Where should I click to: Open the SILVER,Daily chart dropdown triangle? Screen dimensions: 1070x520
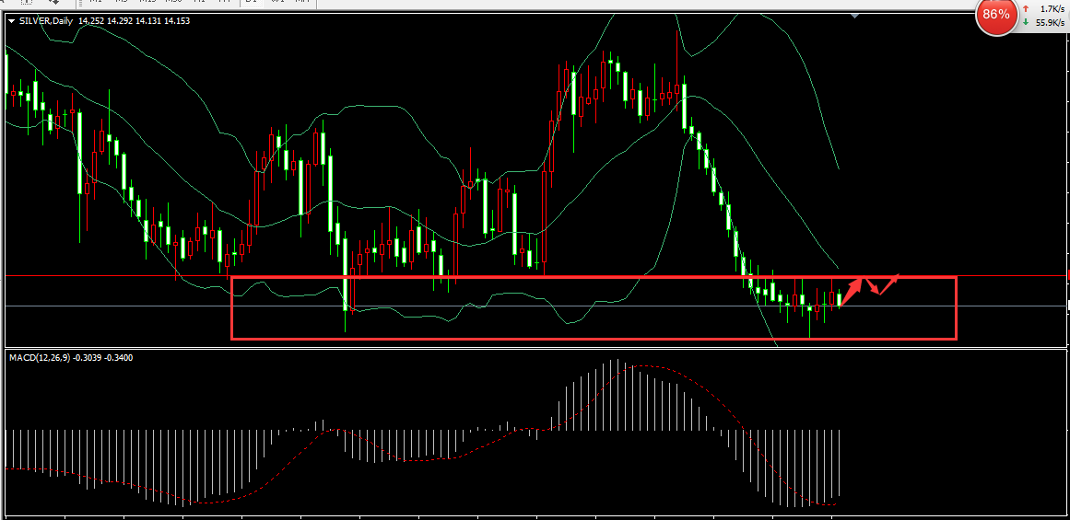[x=11, y=20]
